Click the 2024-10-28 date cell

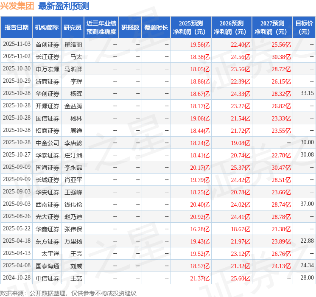click(17, 277)
